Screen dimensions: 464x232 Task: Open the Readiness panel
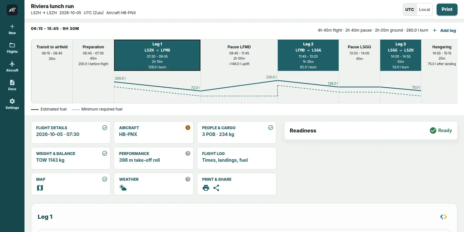(x=371, y=130)
